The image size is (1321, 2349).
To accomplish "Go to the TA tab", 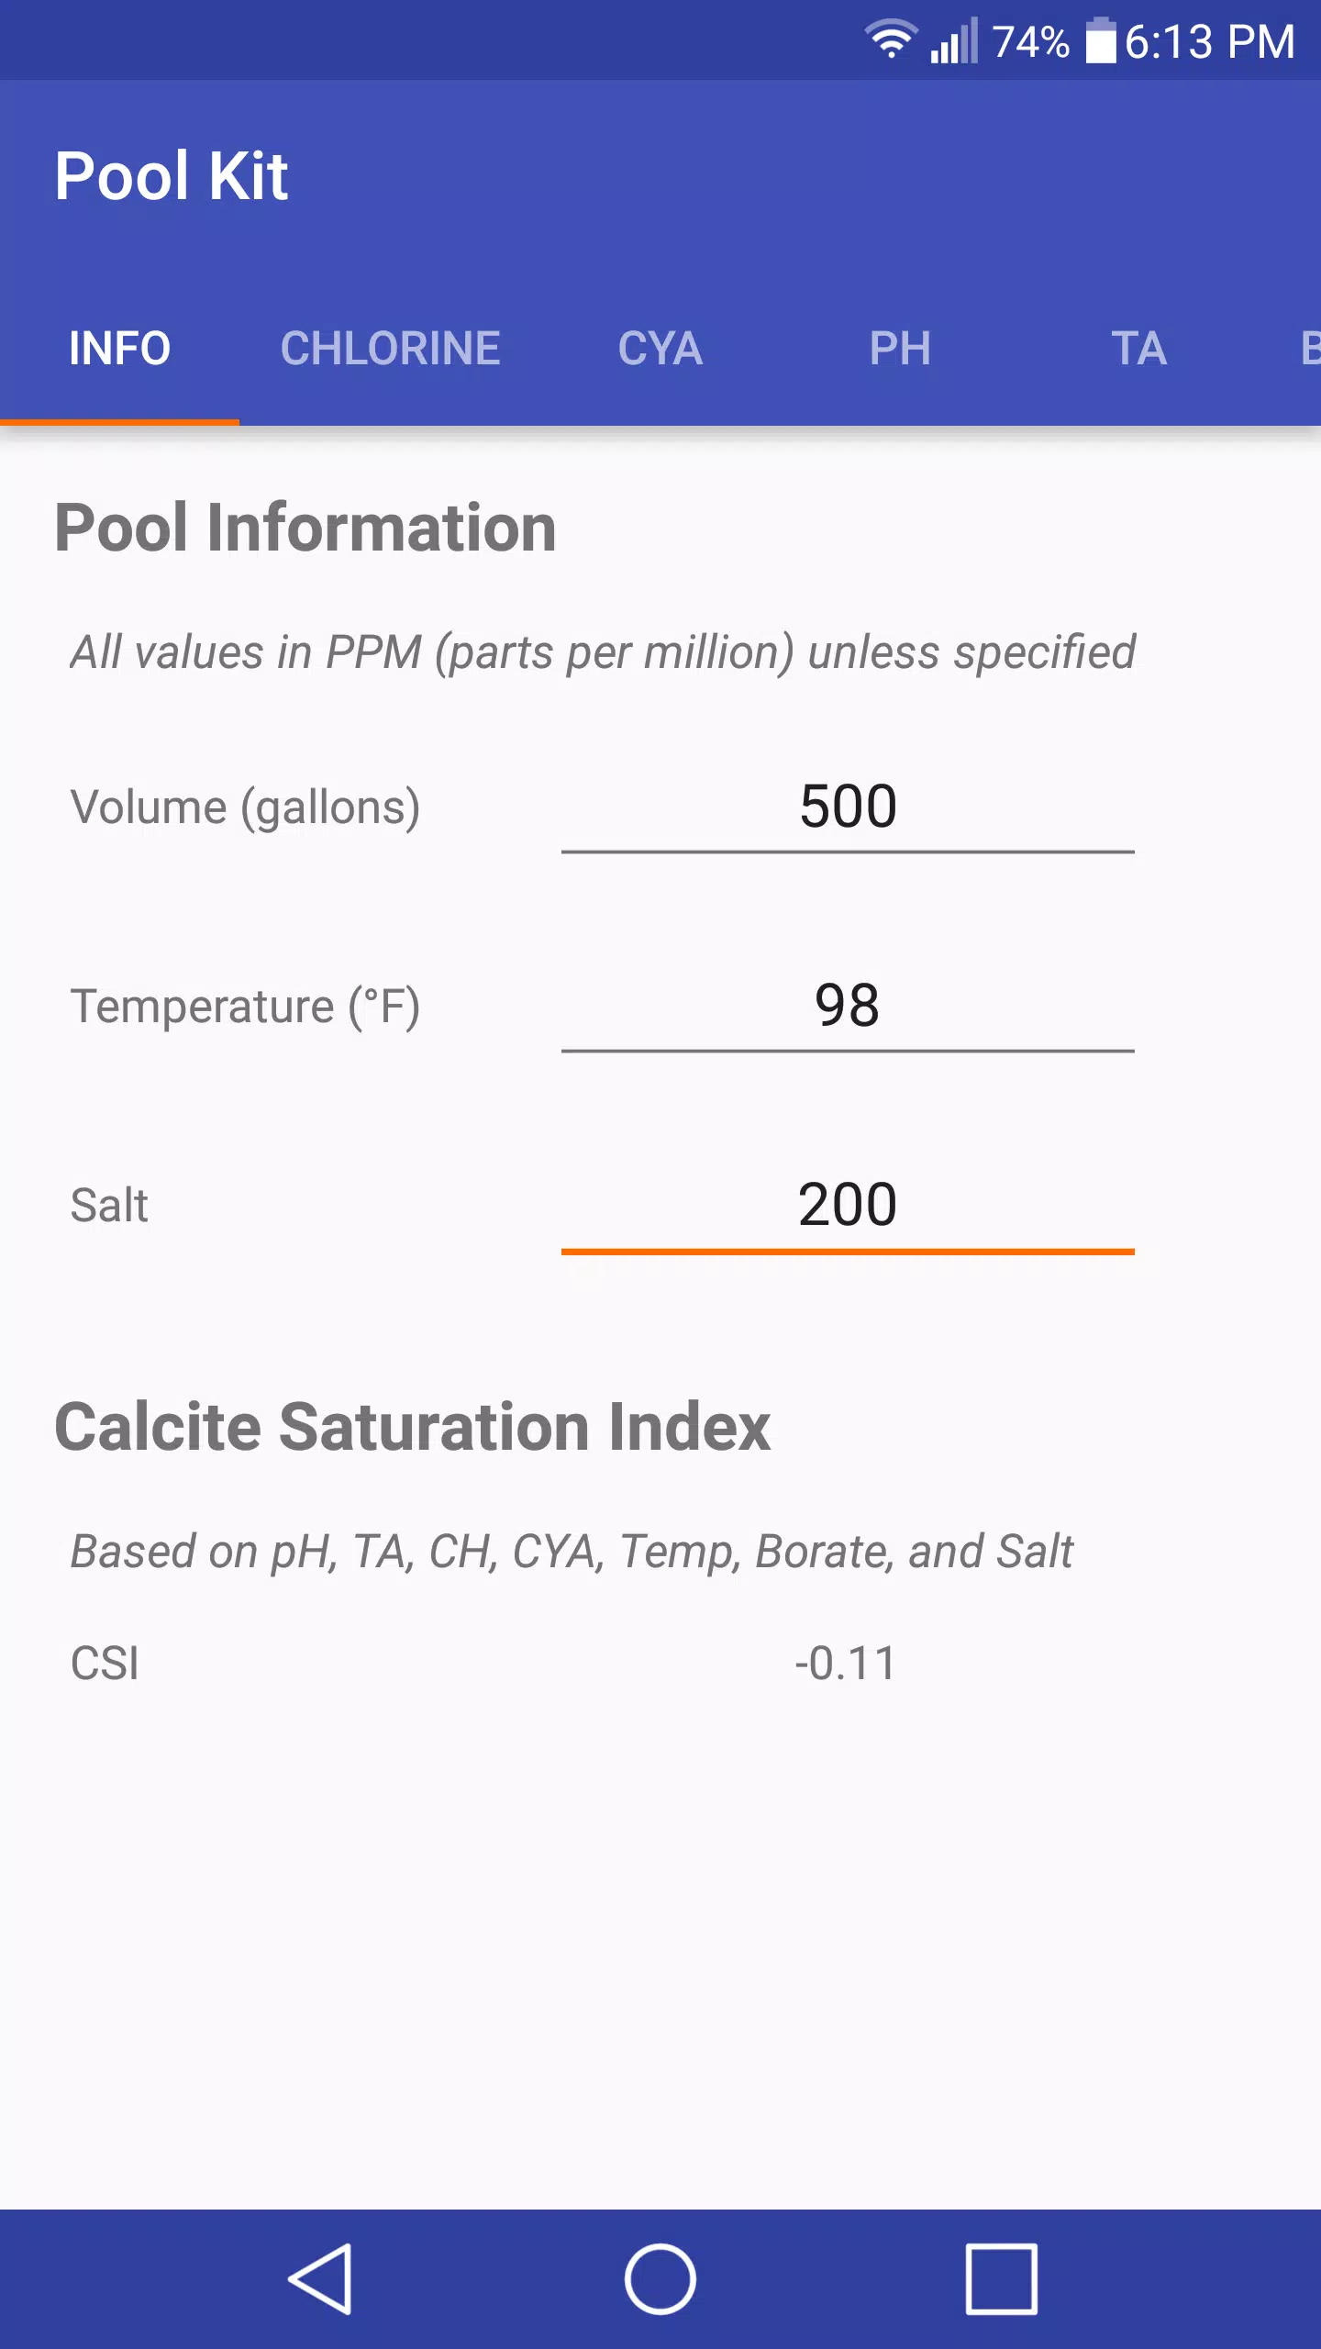I will click(1139, 349).
